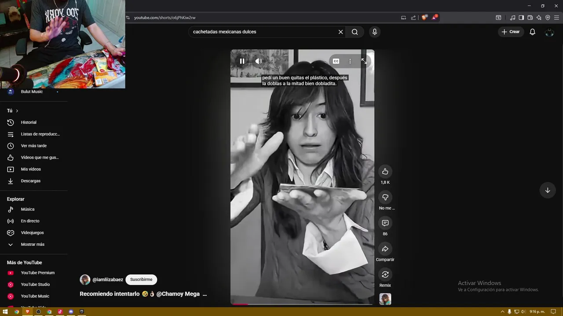Open Brave Wallet icon
563x316 pixels.
click(530, 18)
